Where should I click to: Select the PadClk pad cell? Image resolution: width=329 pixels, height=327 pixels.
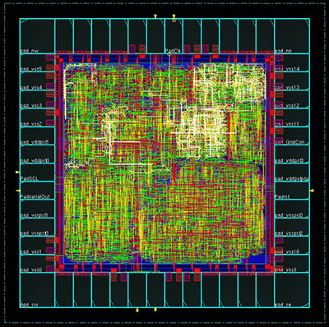pos(174,36)
